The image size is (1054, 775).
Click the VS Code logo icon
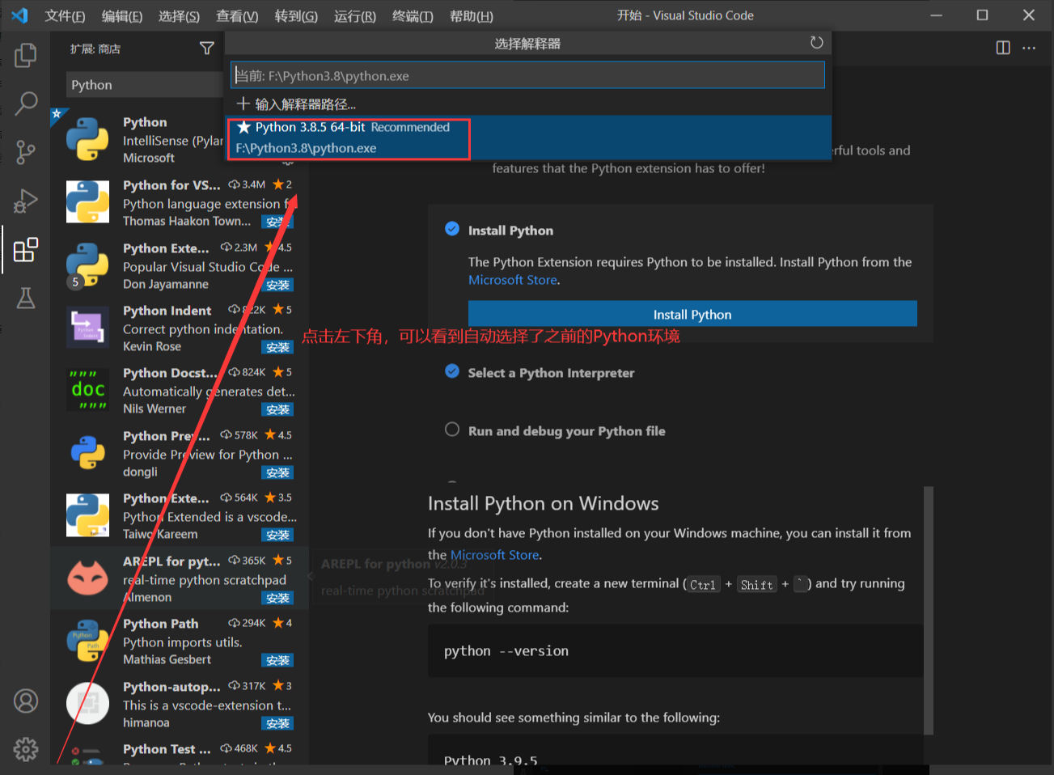[x=19, y=15]
